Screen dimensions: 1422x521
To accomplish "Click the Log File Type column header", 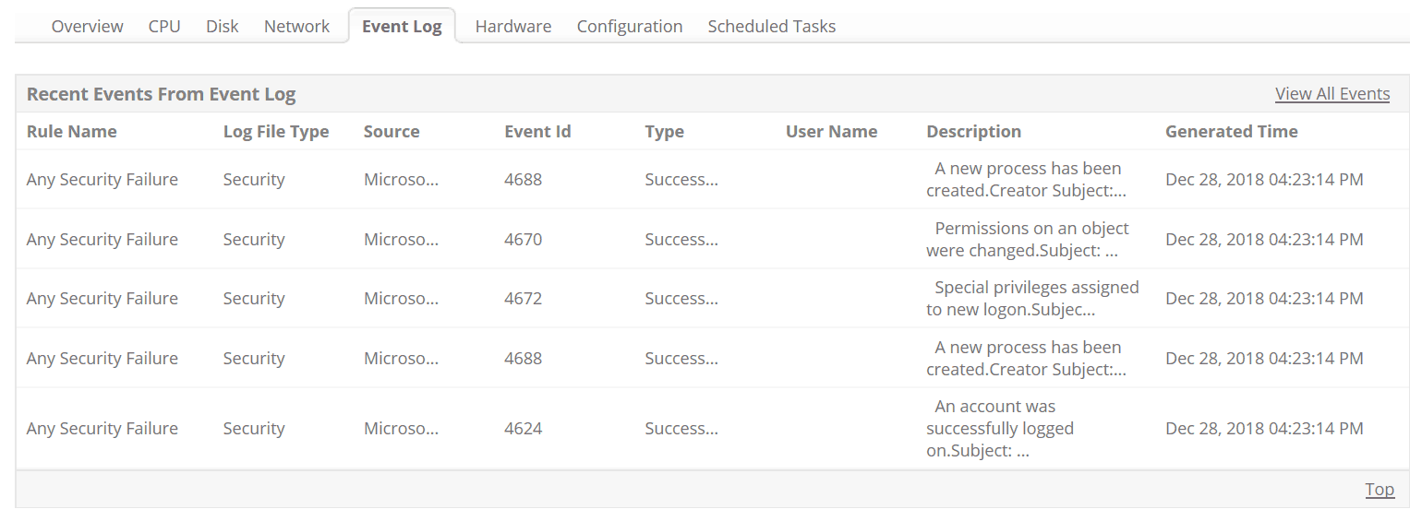I will 276,132.
